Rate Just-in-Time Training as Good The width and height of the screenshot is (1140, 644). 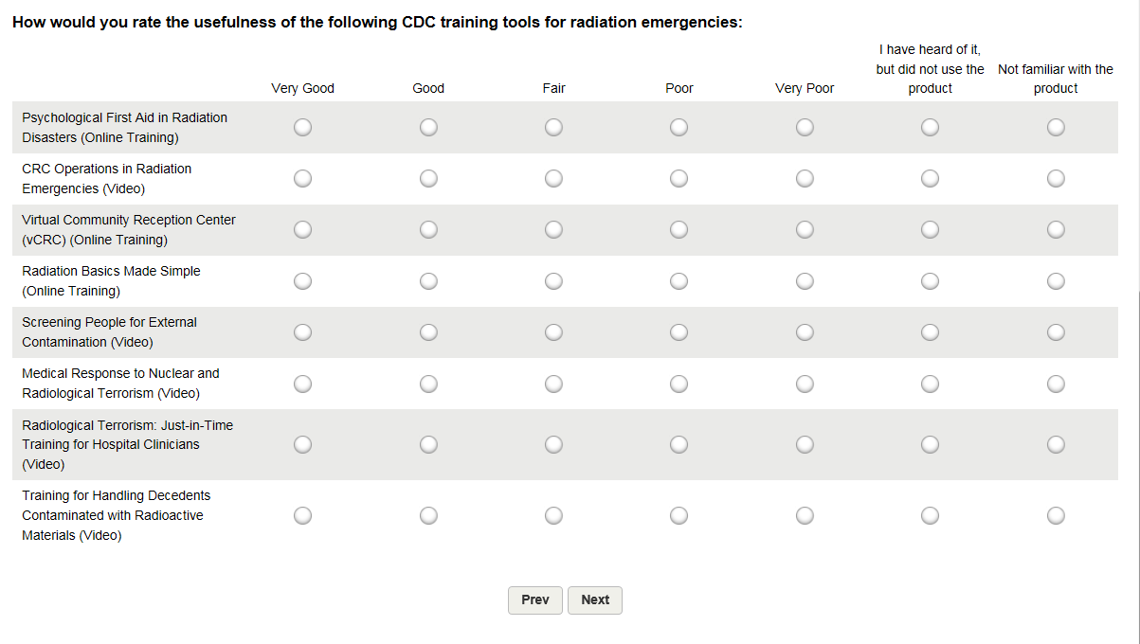pyautogui.click(x=428, y=444)
